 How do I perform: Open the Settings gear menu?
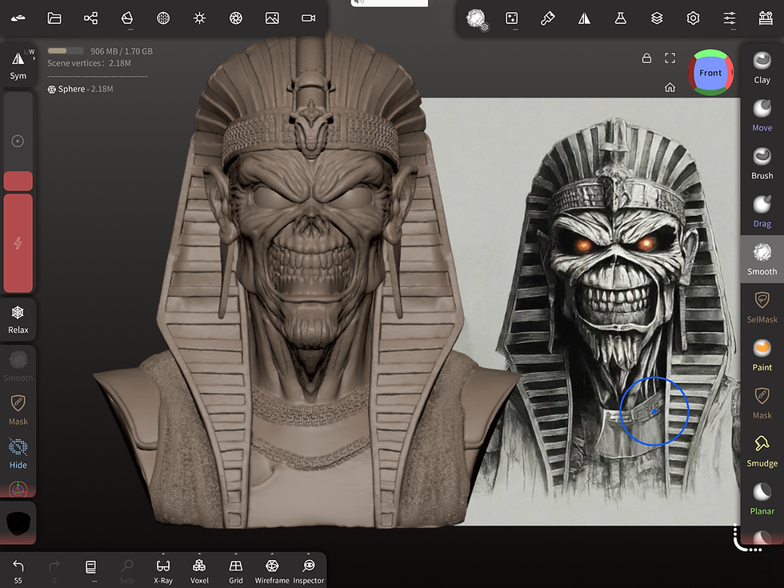(693, 18)
